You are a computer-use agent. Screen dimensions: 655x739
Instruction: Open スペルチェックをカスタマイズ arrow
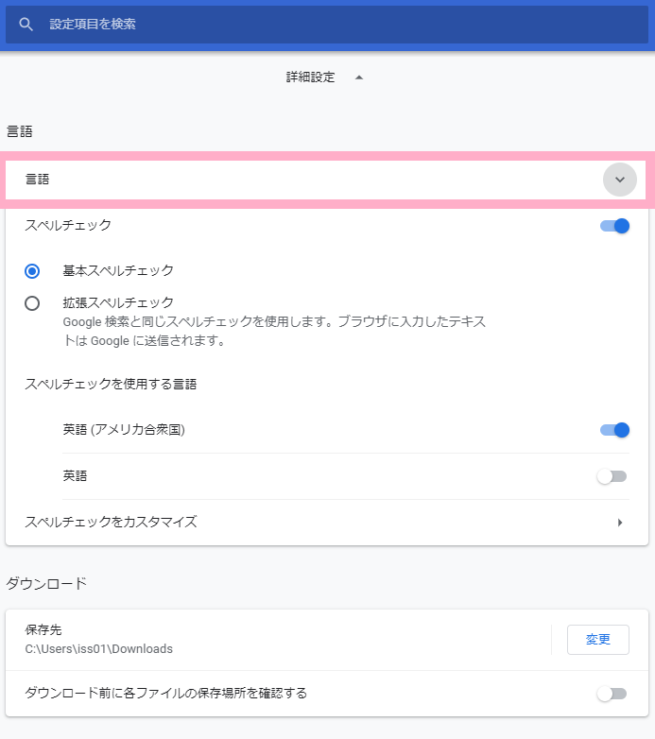620,523
